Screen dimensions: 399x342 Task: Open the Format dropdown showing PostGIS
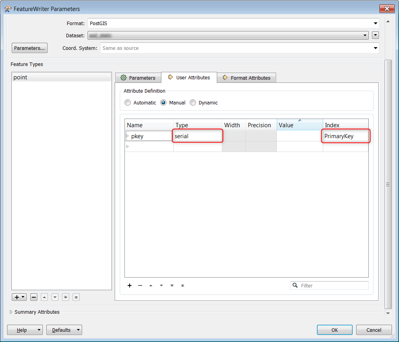[375, 23]
